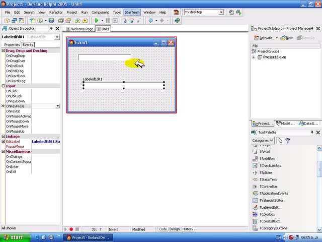The width and height of the screenshot is (322, 242).
Task: Click the Activate button in Project Manager
Action: tap(263, 38)
